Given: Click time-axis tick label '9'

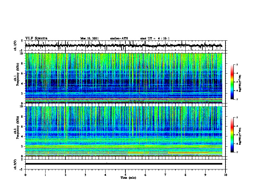Looking at the screenshot, I should 205,175.
